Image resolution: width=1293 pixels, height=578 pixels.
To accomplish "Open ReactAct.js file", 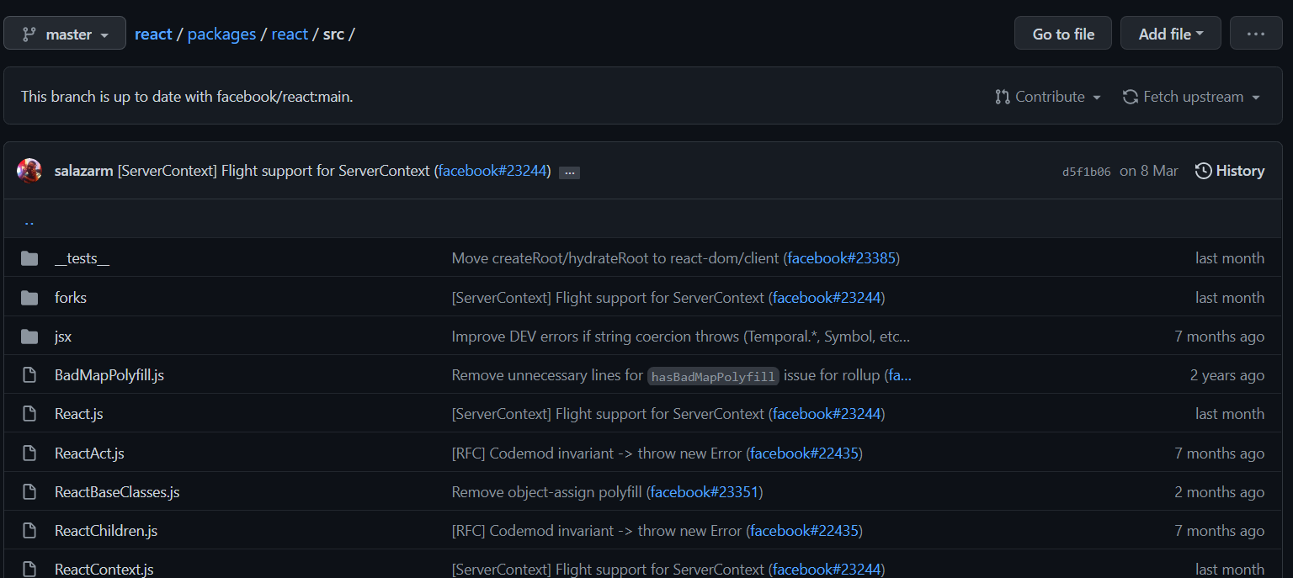I will [x=89, y=453].
